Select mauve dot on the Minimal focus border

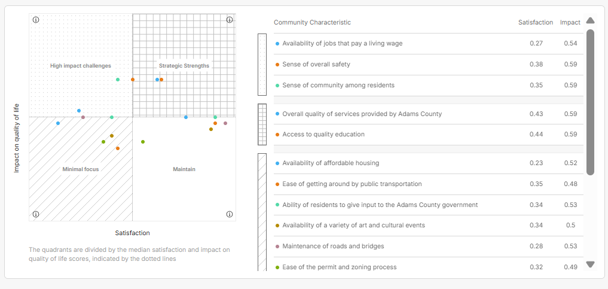(83, 117)
